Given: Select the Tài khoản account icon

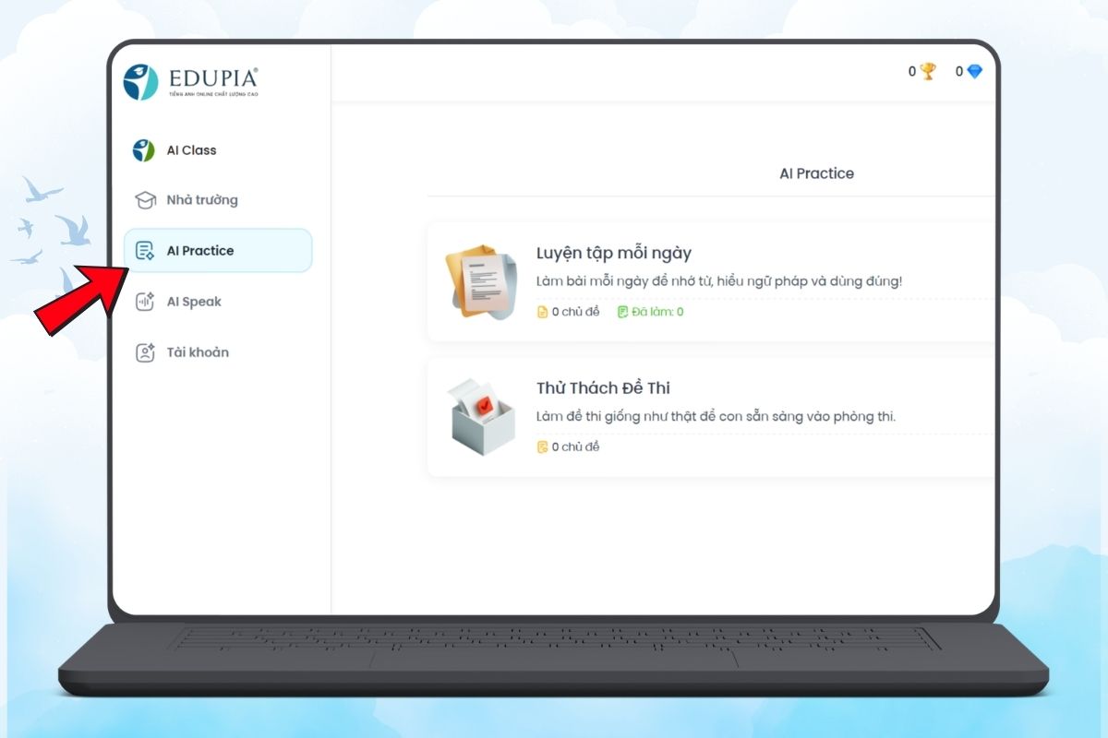Looking at the screenshot, I should pyautogui.click(x=145, y=352).
